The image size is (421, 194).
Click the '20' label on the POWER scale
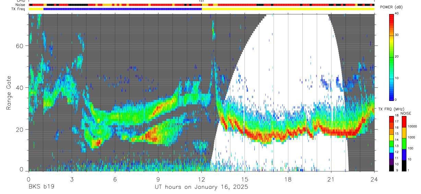[396, 56]
